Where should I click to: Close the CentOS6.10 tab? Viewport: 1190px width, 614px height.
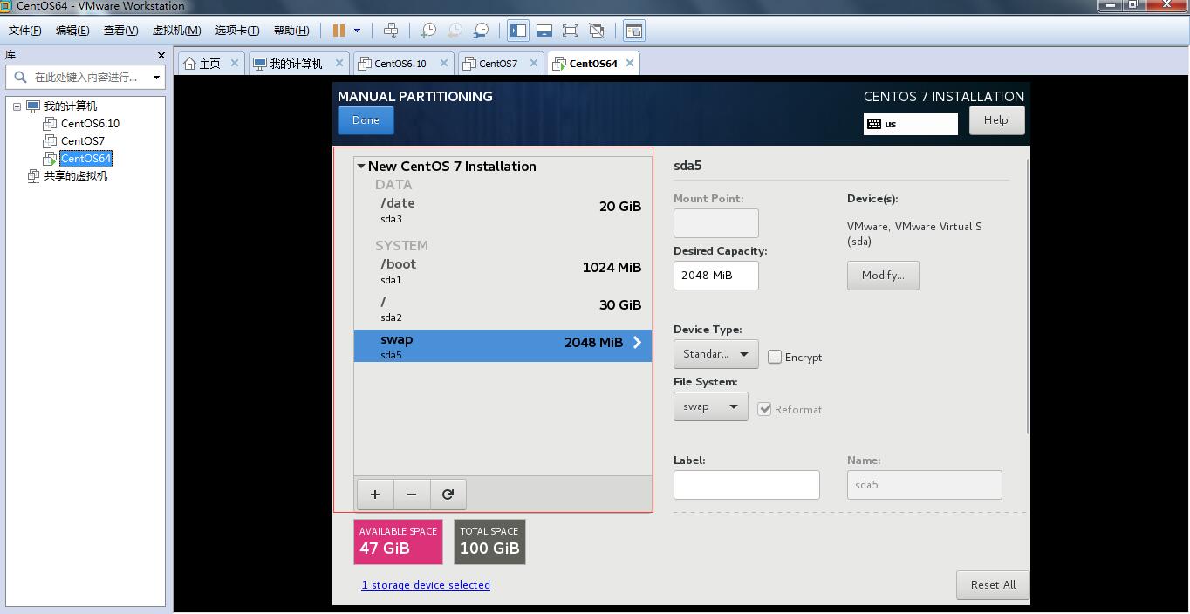444,63
